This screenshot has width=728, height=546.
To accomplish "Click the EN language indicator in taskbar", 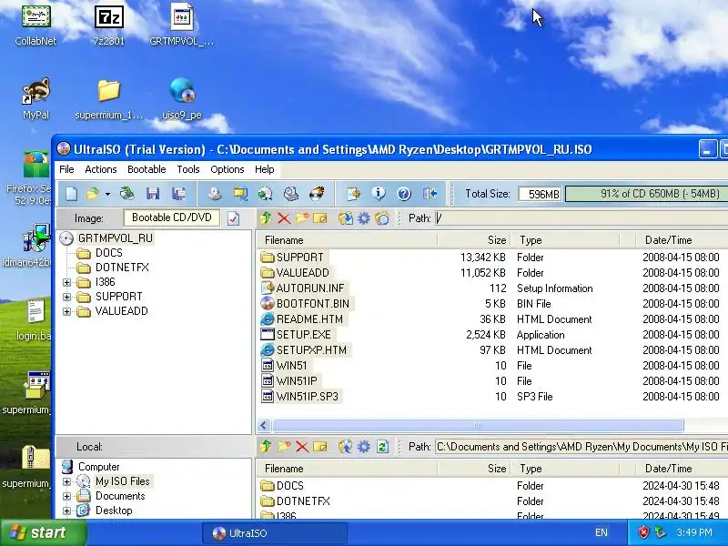I will (602, 532).
